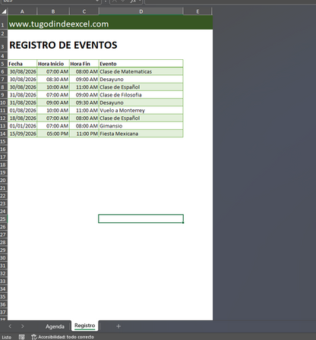The image size is (316, 340).
Task: Click date 01/01/2026 in Gimansio row
Action: click(22, 126)
